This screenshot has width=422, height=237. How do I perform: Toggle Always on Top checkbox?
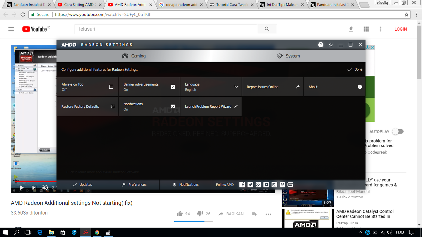click(x=111, y=87)
